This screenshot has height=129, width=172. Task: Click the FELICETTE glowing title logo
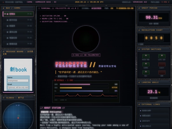71,64
